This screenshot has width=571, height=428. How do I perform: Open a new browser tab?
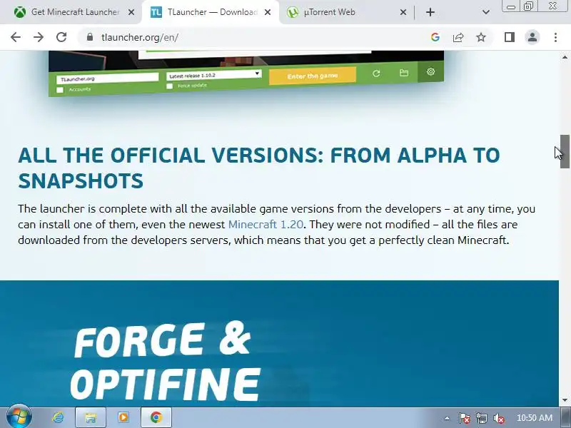(430, 12)
